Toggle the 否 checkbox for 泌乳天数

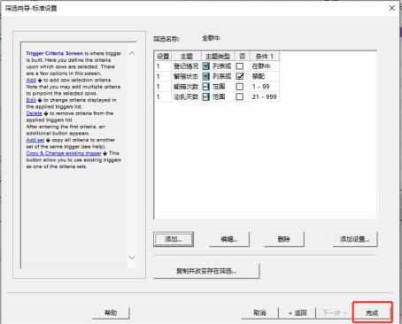(240, 96)
